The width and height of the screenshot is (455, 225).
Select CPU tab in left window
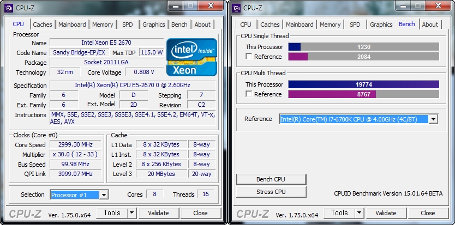click(x=19, y=24)
